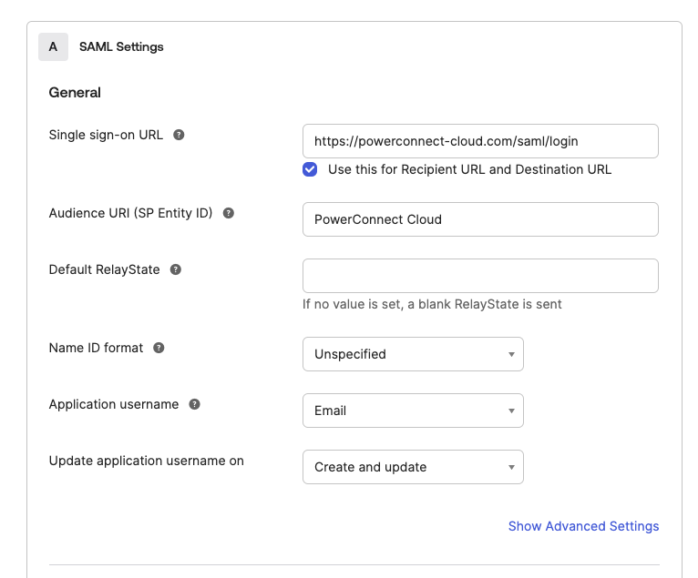Open the Default RelayState help tooltip icon
This screenshot has height=578, width=698.
pyautogui.click(x=176, y=269)
